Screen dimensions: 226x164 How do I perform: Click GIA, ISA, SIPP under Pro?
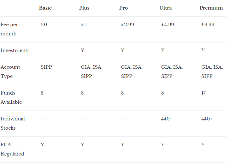[x=132, y=72]
